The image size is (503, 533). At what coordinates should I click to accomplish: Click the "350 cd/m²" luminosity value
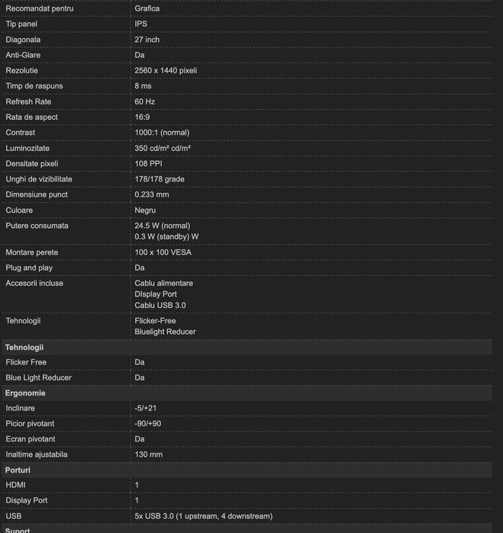tap(163, 149)
